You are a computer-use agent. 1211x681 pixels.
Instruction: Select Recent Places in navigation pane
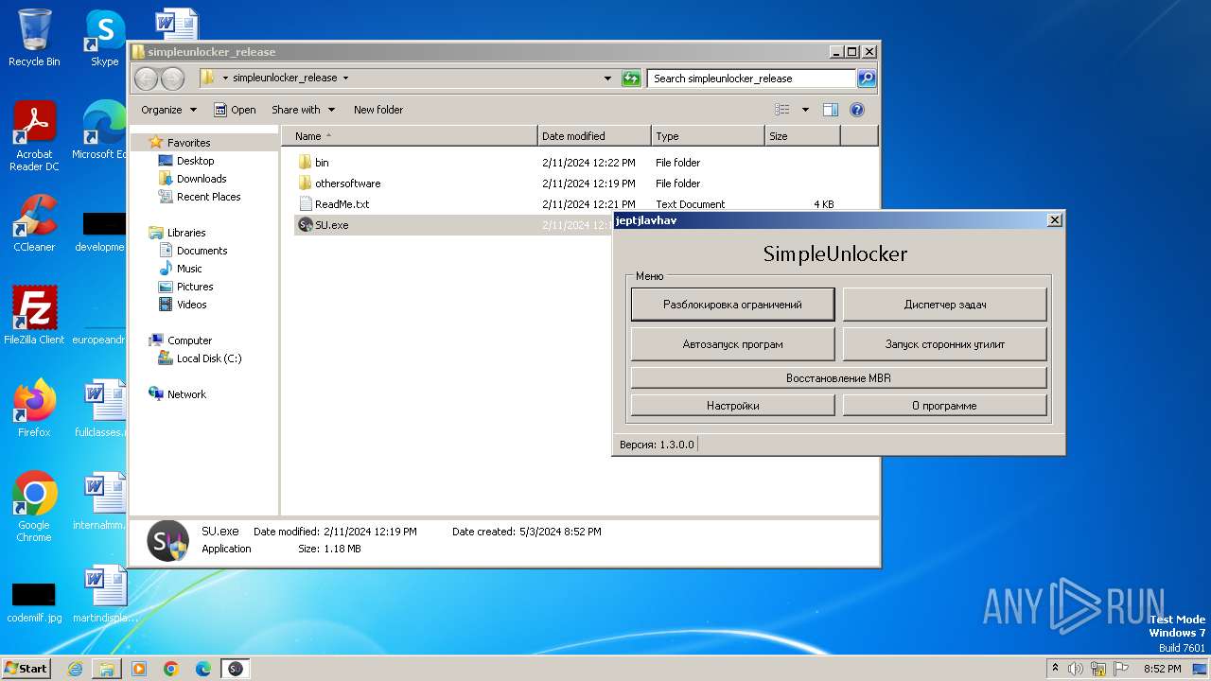pyautogui.click(x=208, y=197)
